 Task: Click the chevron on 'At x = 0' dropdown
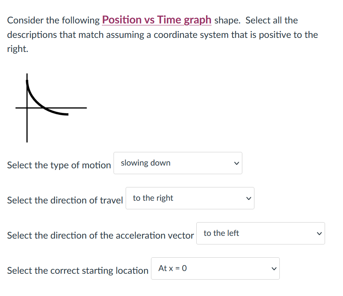click(x=274, y=269)
